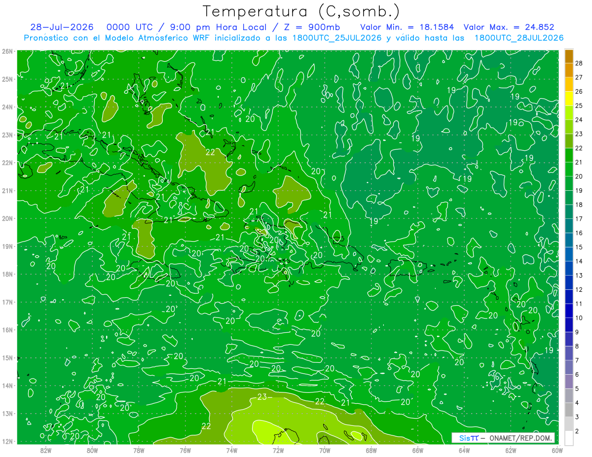Click the legend value 26
Screen dimensions: 592x457
point(579,91)
